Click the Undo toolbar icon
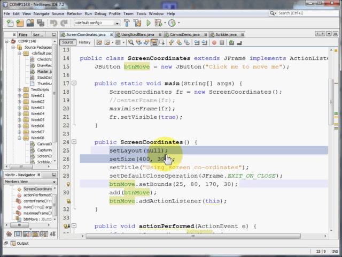The height and width of the screenshot is (257, 342). 53,22
